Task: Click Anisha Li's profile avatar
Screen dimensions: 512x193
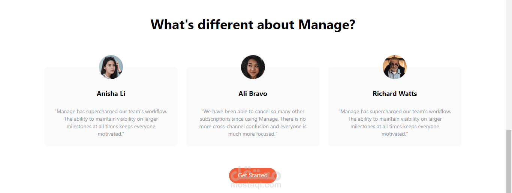Action: (x=111, y=67)
